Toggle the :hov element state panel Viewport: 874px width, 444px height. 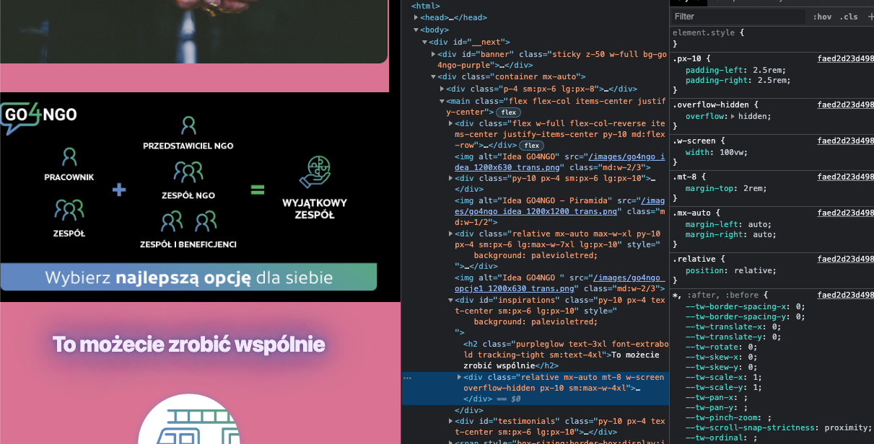[822, 17]
